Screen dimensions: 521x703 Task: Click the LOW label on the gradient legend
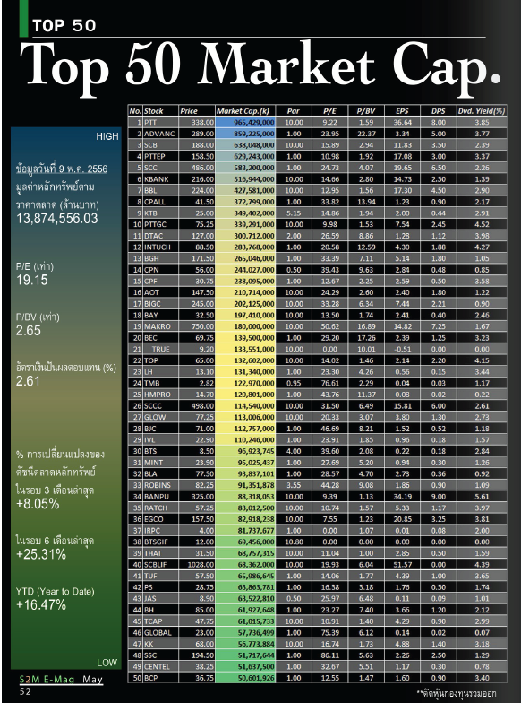(x=107, y=662)
